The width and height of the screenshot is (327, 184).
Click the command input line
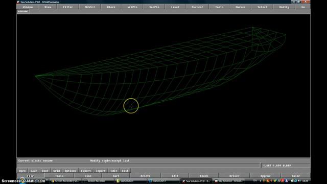pos(138,166)
